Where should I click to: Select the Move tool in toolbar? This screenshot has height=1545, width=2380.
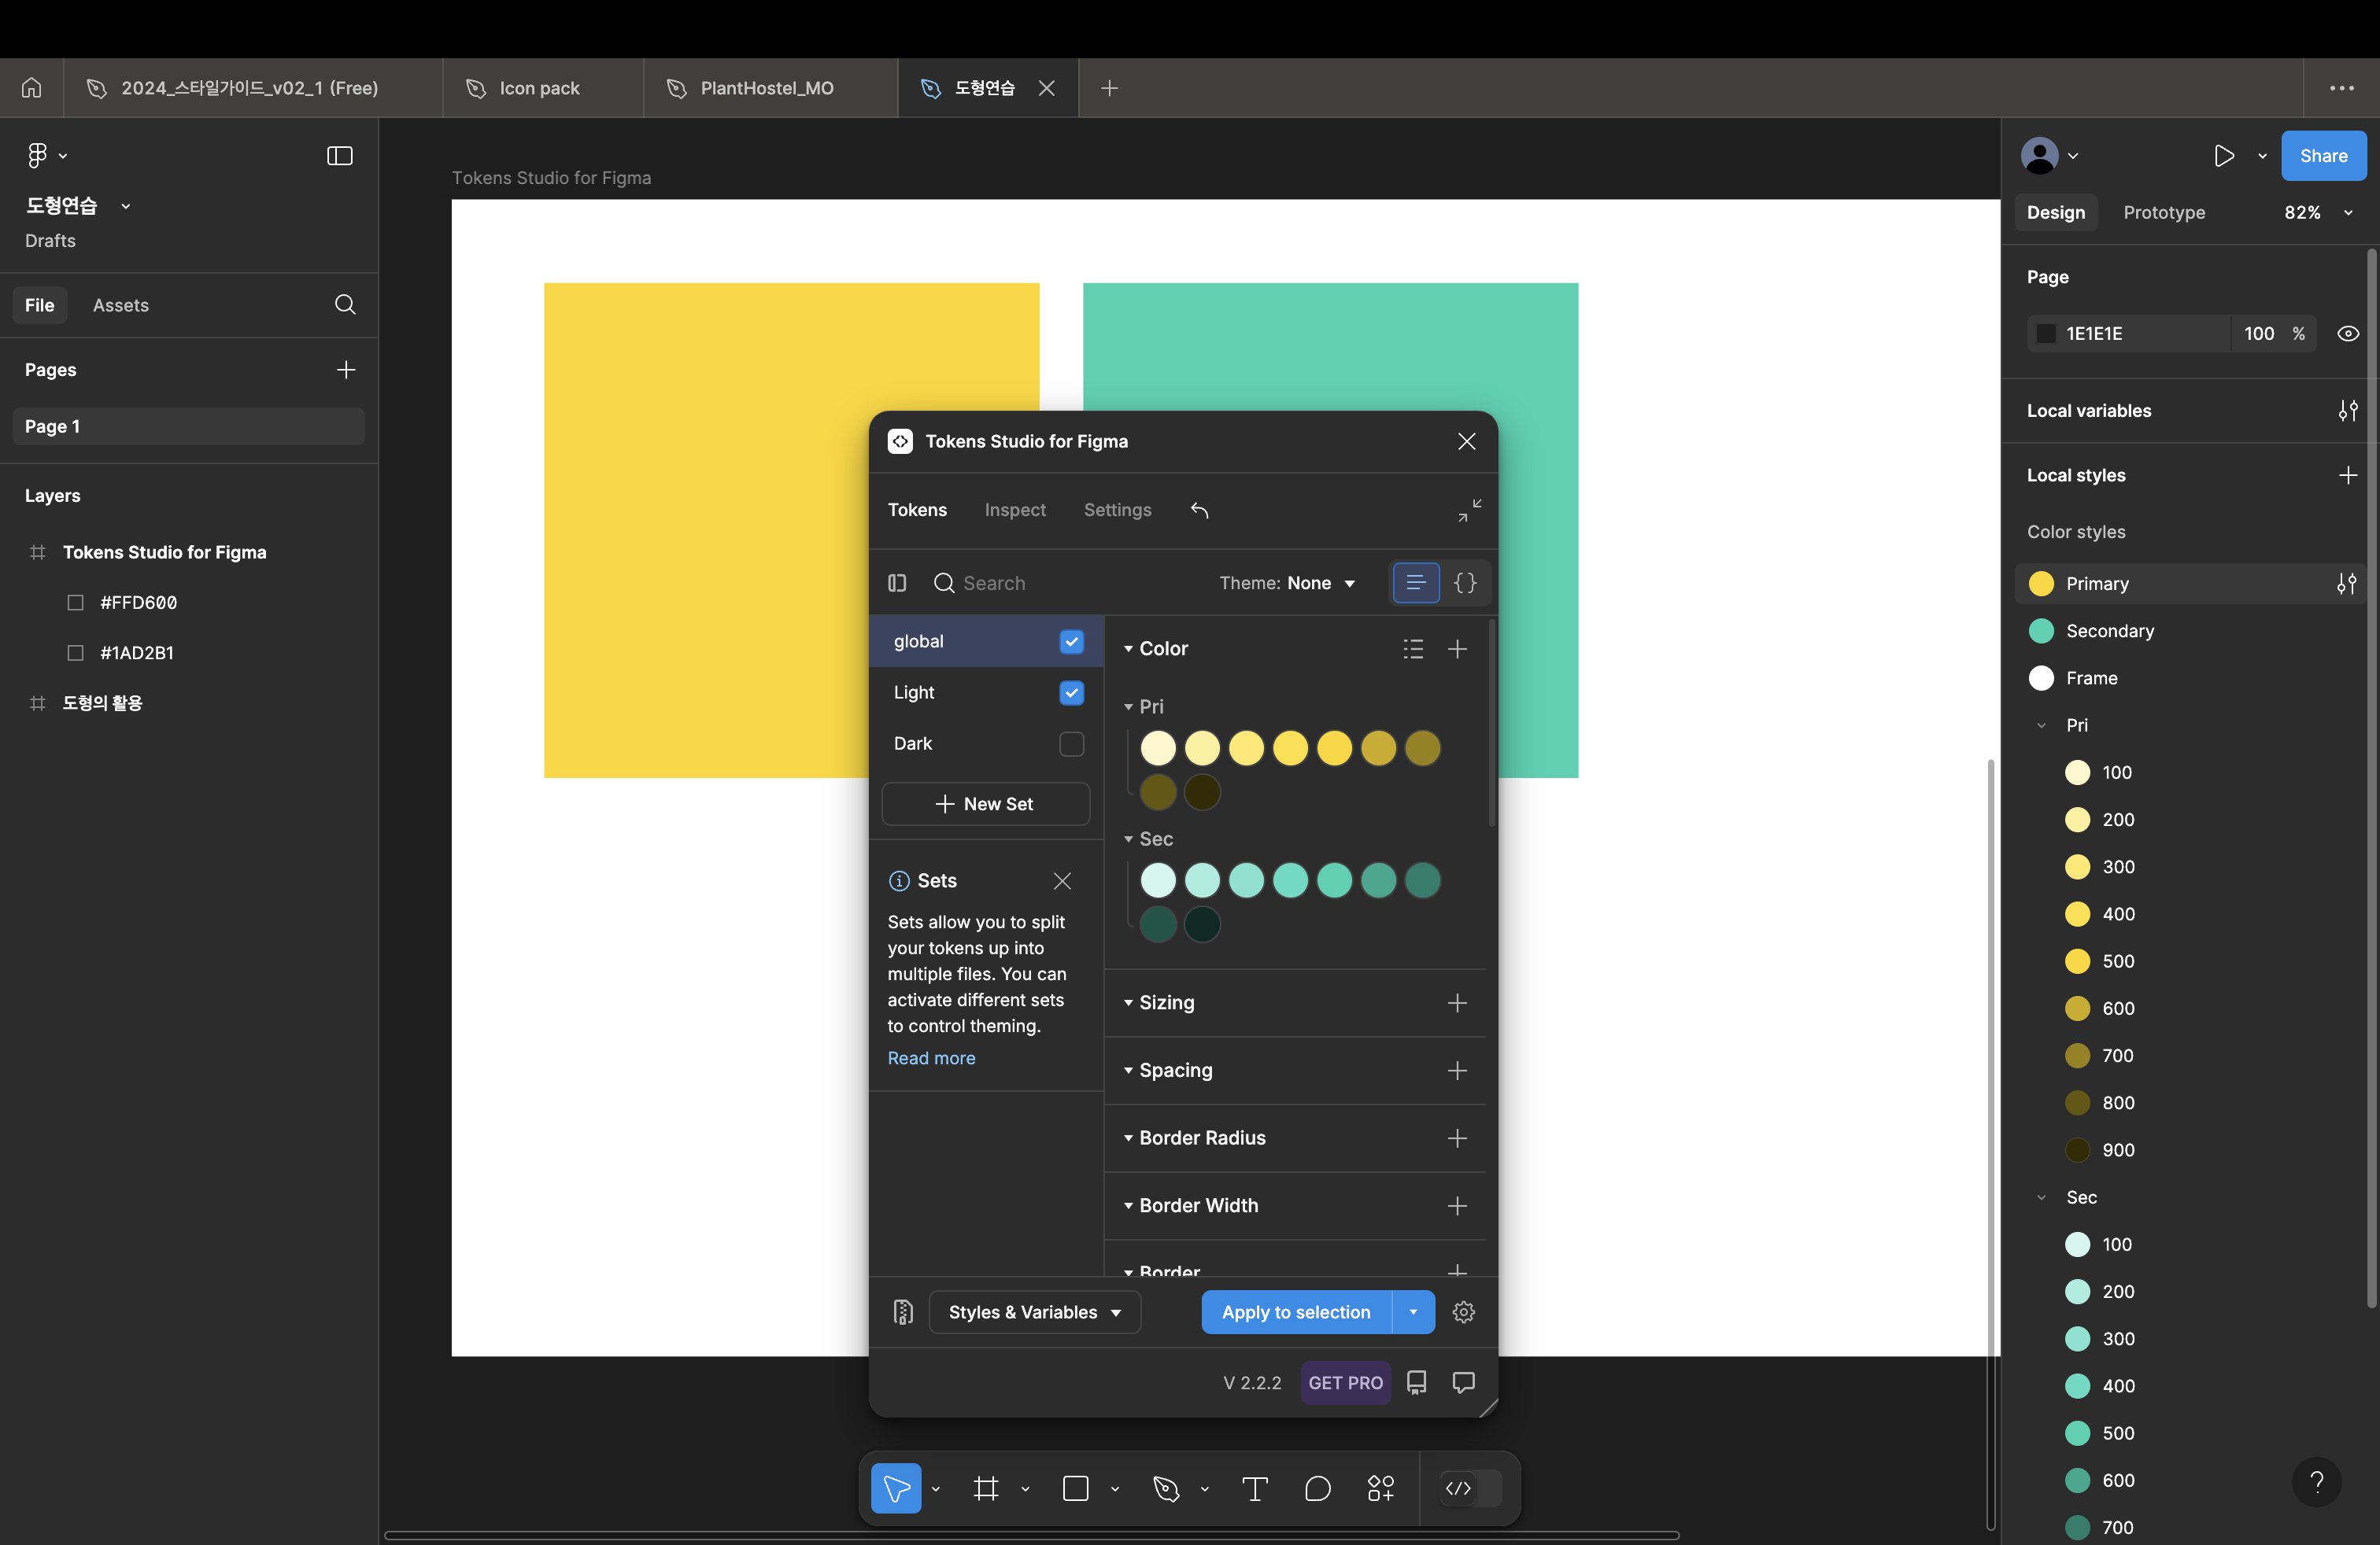pos(896,1489)
